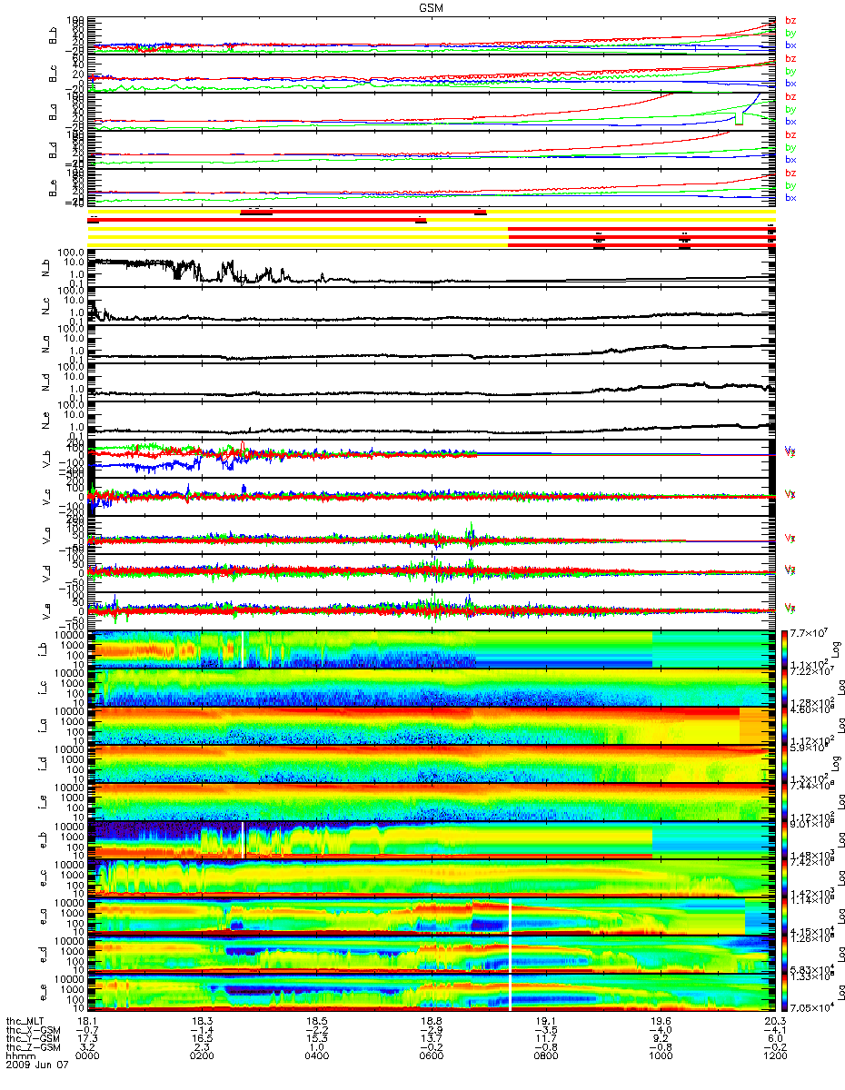Click the bz legend of the B_b panel

click(790, 20)
